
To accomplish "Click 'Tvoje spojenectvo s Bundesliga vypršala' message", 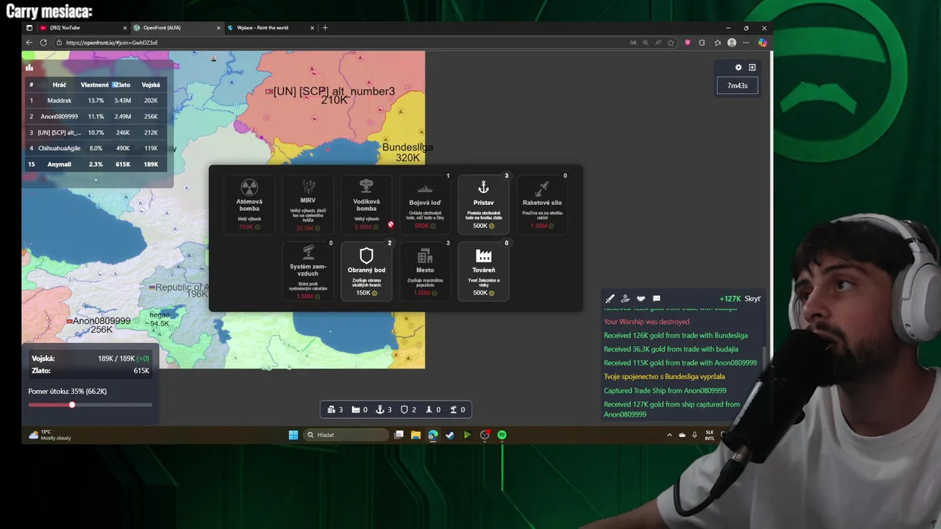I will coord(664,377).
